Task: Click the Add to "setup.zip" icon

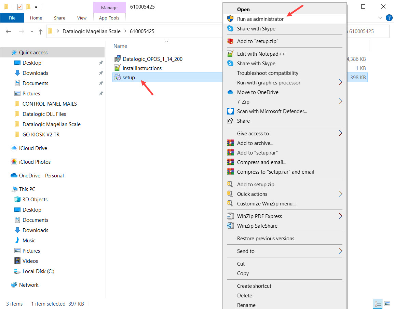Action: click(230, 41)
